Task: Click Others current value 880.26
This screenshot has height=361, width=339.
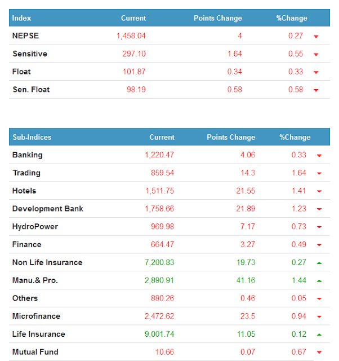Action: point(163,298)
